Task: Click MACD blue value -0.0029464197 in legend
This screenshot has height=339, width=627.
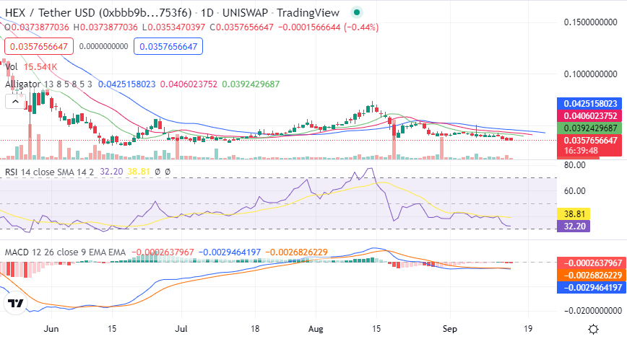Action: click(230, 252)
